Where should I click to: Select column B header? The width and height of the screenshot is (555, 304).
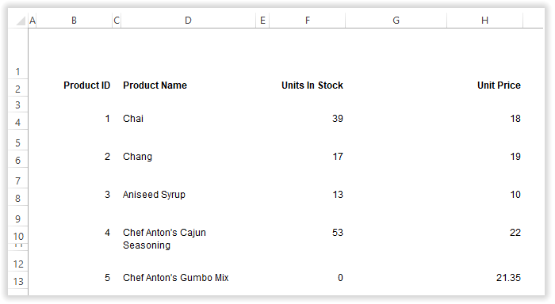74,21
